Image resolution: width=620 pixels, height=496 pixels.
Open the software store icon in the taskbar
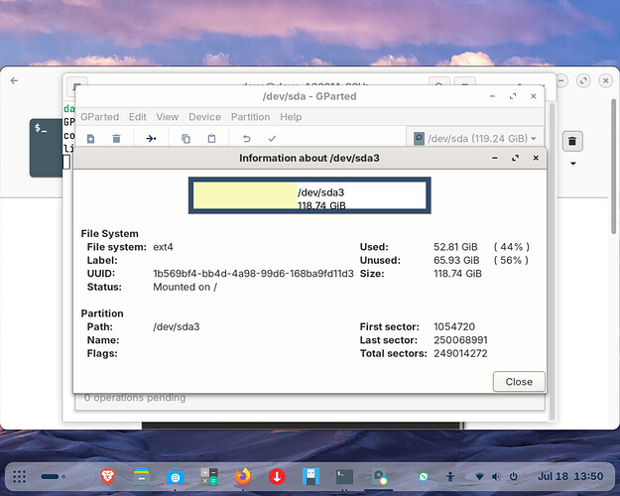pyautogui.click(x=176, y=477)
